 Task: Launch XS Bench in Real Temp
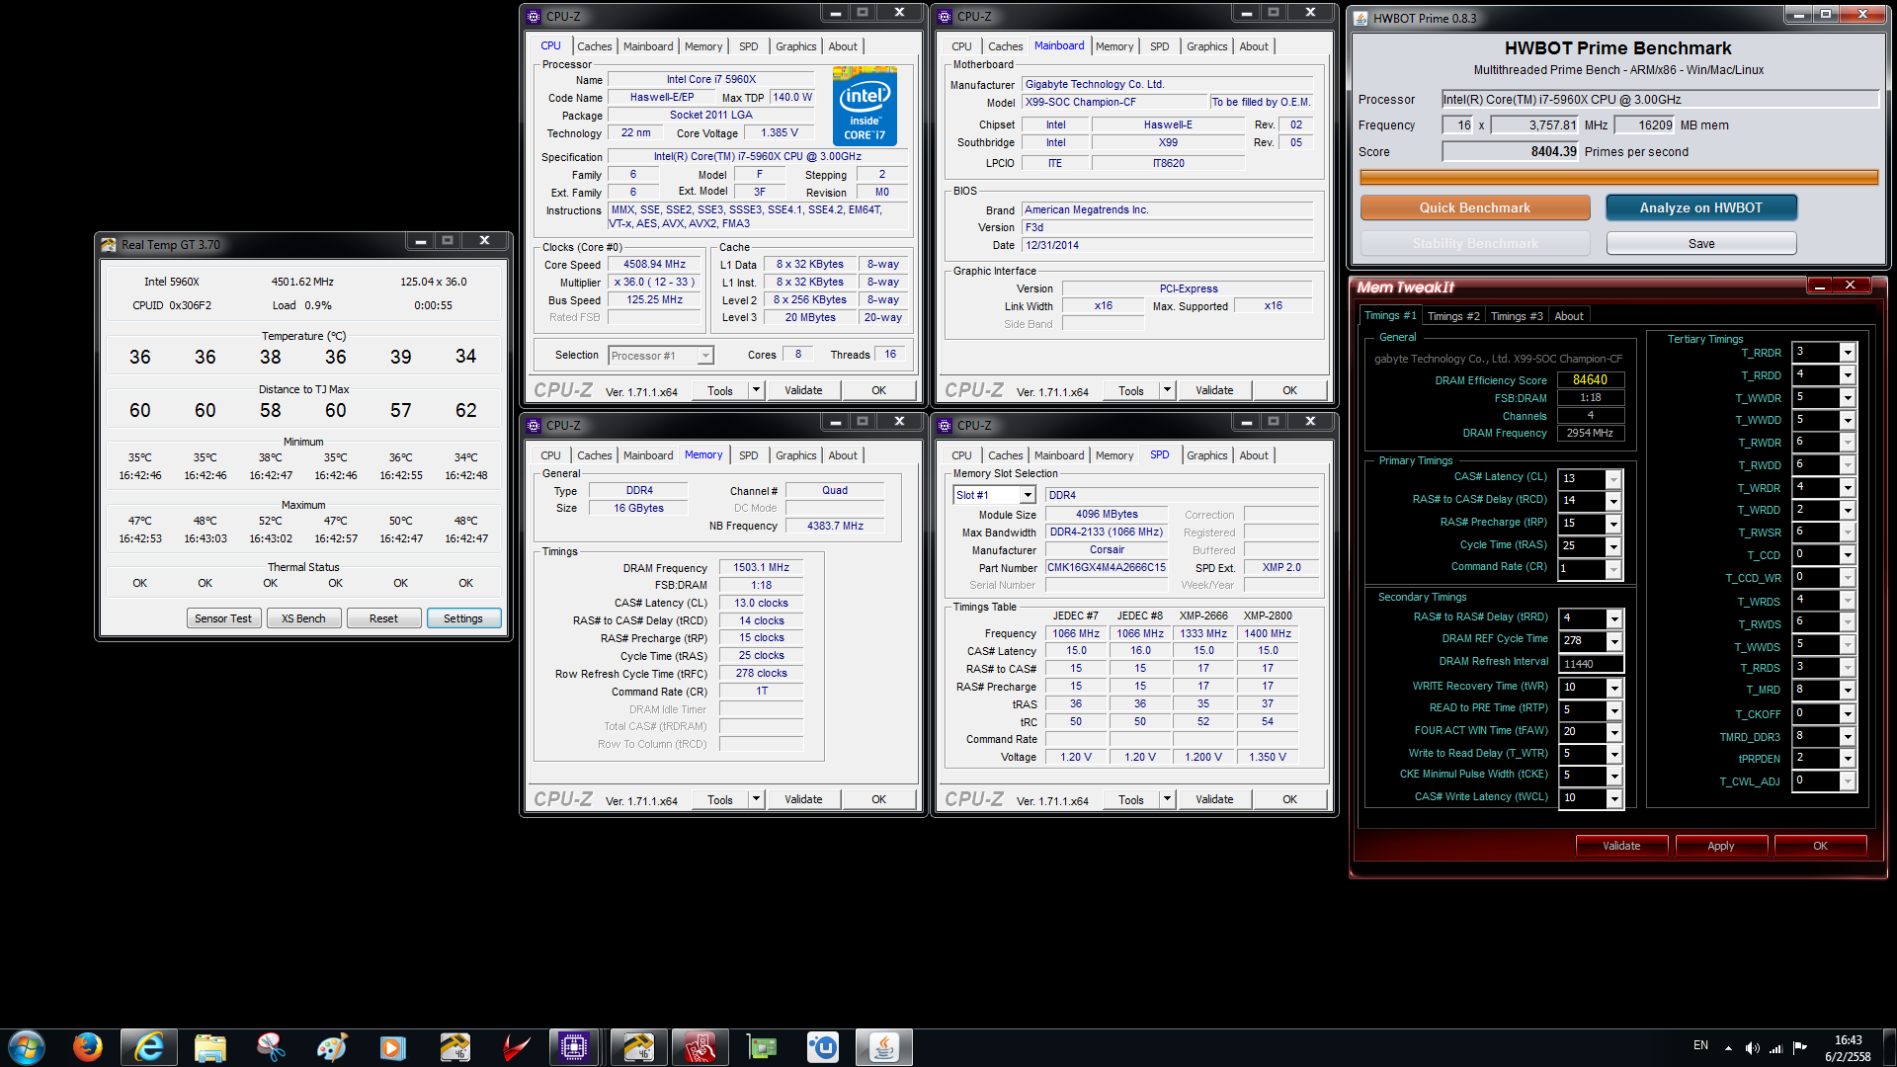tap(303, 618)
